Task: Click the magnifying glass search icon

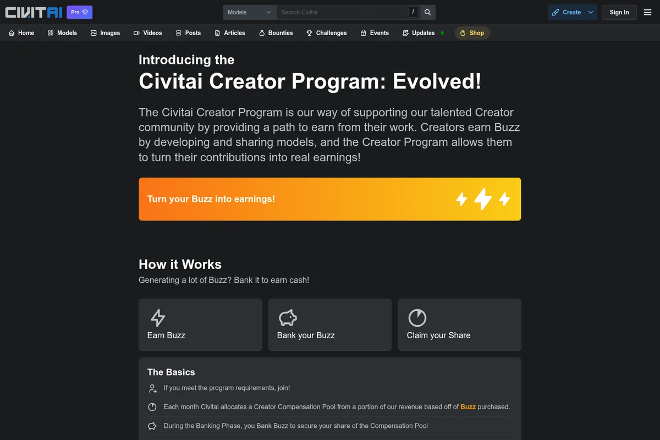Action: coord(428,12)
